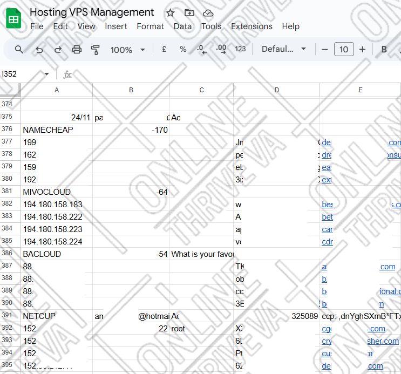Select column D header
The image size is (401, 374).
277,90
